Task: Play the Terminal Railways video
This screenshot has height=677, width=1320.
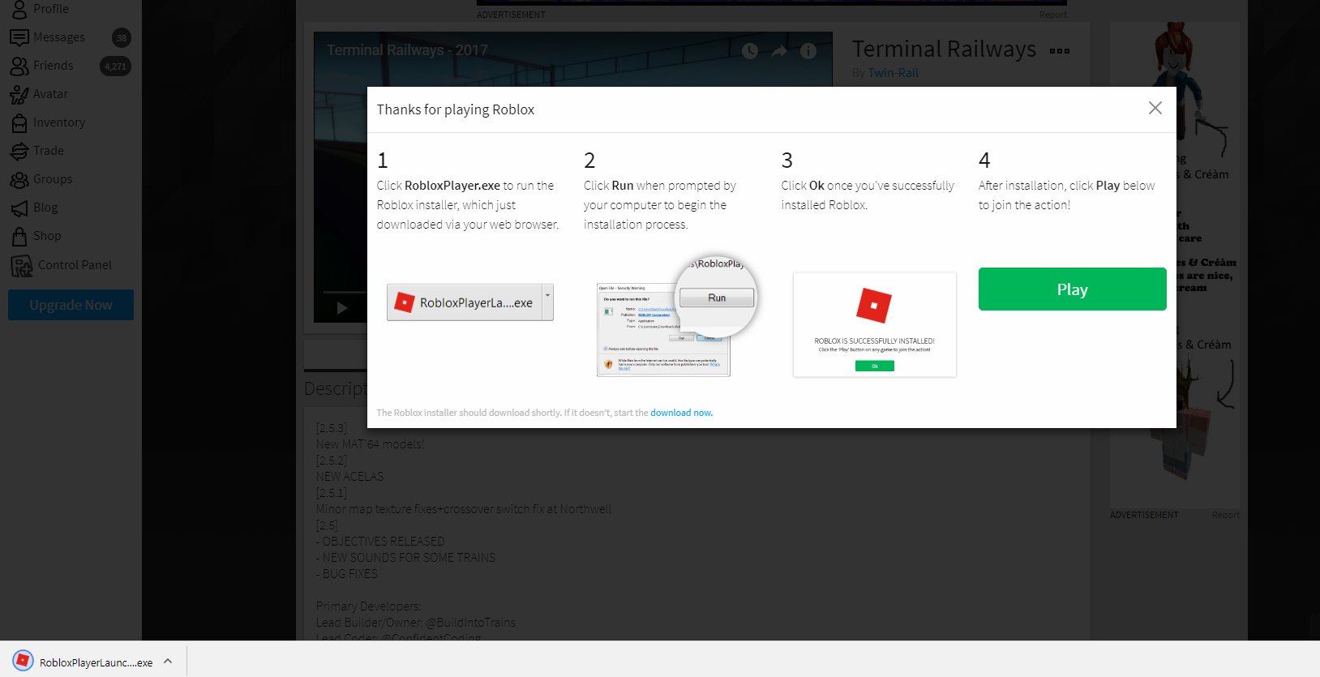Action: (342, 308)
